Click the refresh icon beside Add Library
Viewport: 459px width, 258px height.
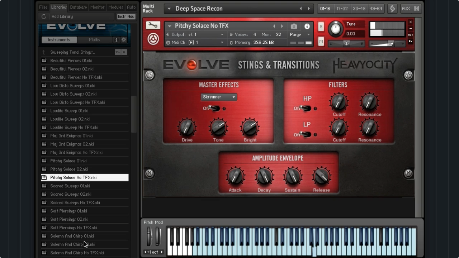coord(43,16)
